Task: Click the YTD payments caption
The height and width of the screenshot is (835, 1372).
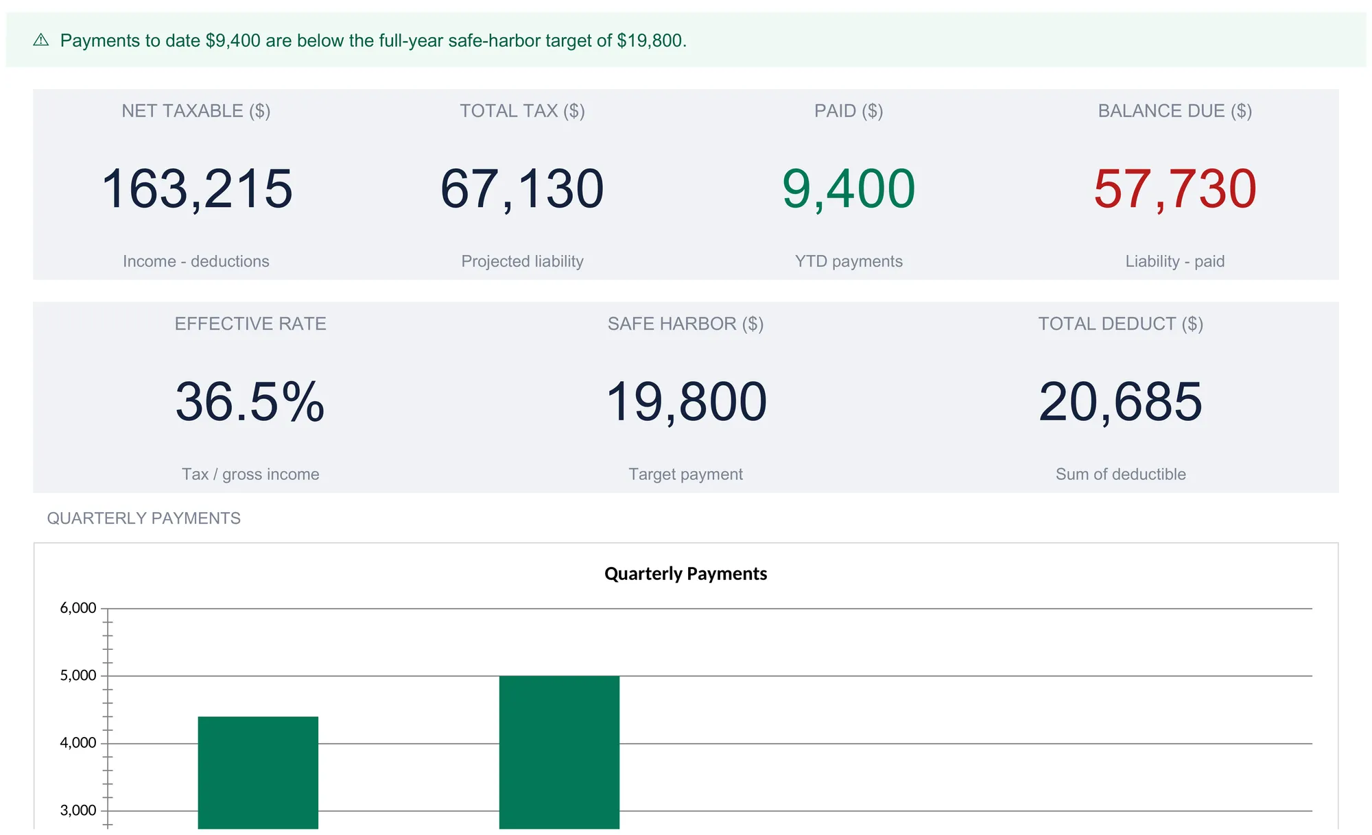Action: (849, 261)
